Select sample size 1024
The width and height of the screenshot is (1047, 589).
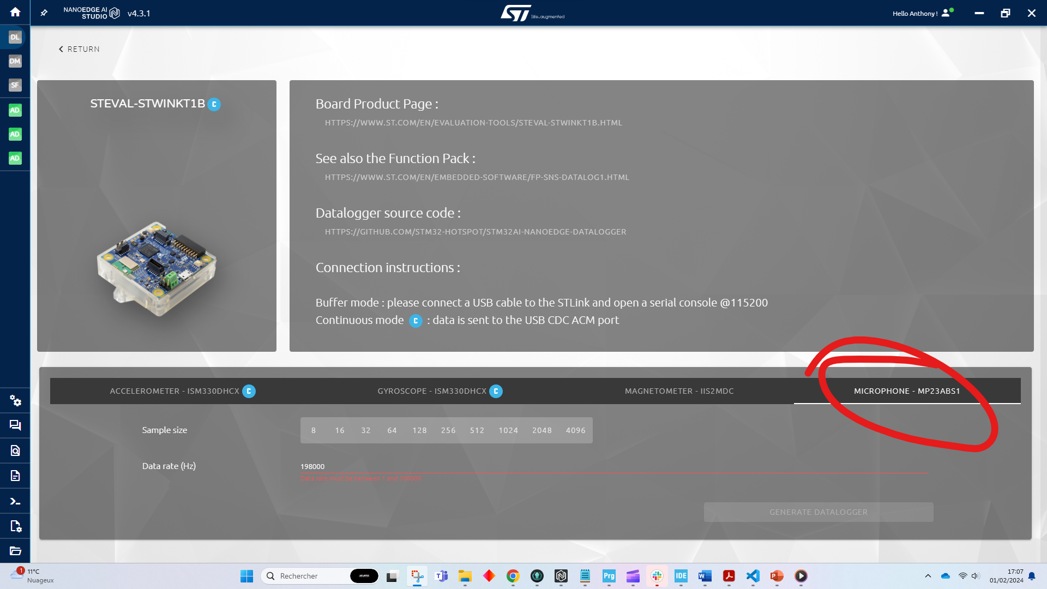508,430
